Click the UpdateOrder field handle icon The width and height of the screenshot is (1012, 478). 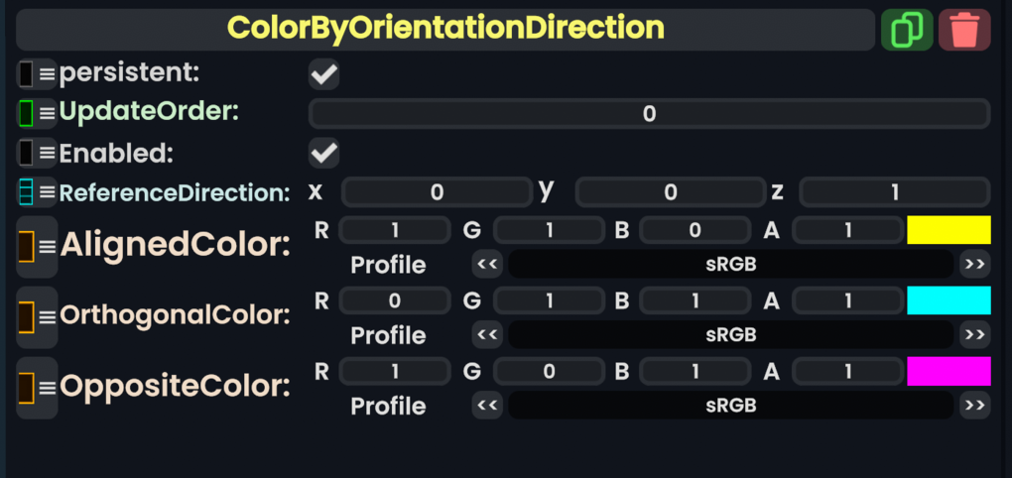[37, 113]
